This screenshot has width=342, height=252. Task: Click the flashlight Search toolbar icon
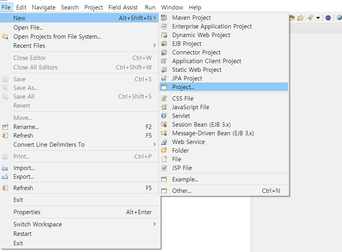tap(310, 18)
